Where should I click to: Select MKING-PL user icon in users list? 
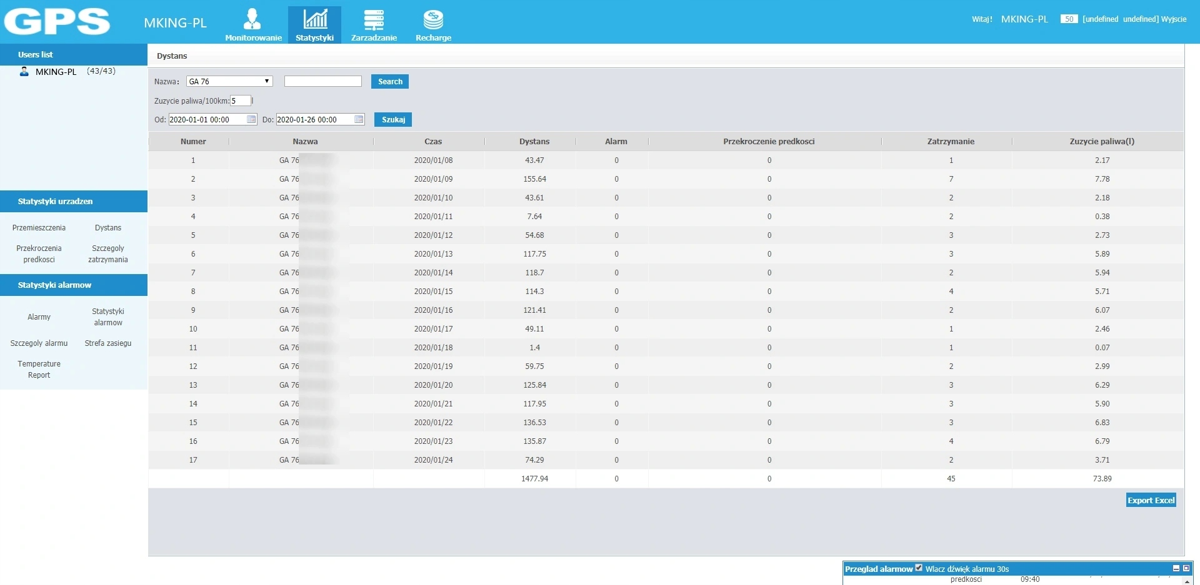[24, 71]
